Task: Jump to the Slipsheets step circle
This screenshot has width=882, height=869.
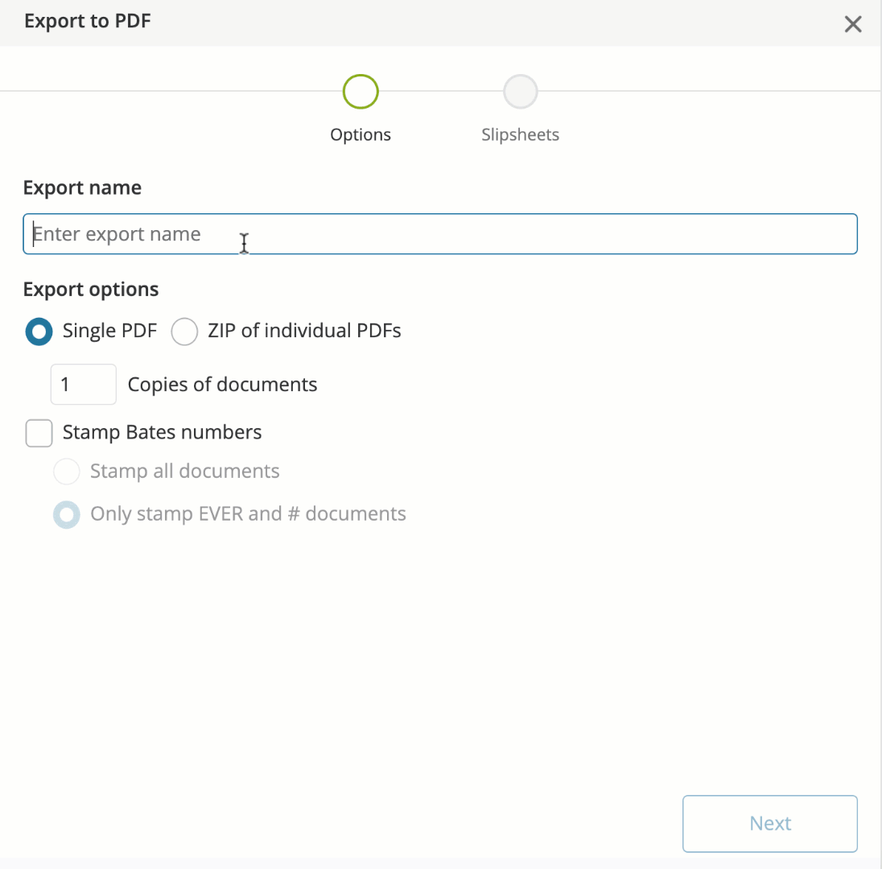Action: pyautogui.click(x=521, y=91)
